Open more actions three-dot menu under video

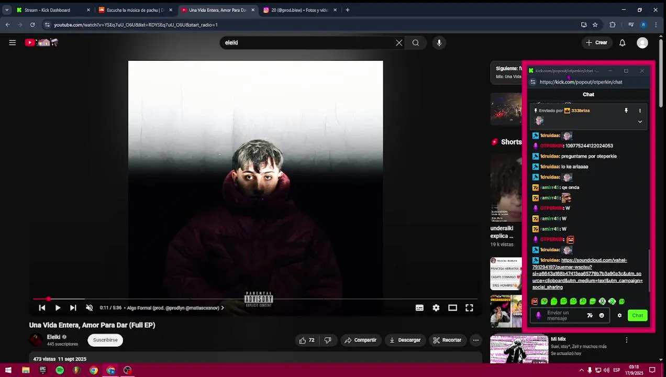click(476, 340)
